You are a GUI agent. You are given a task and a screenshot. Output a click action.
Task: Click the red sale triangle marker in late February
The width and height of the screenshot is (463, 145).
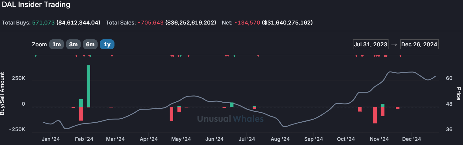point(112,56)
